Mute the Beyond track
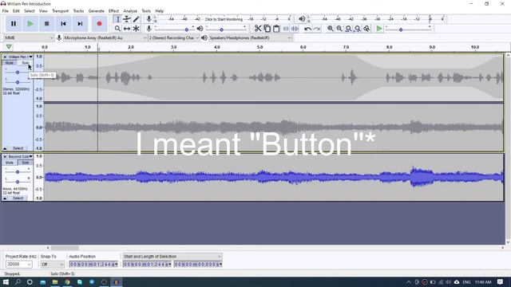The image size is (511, 287). [10, 163]
